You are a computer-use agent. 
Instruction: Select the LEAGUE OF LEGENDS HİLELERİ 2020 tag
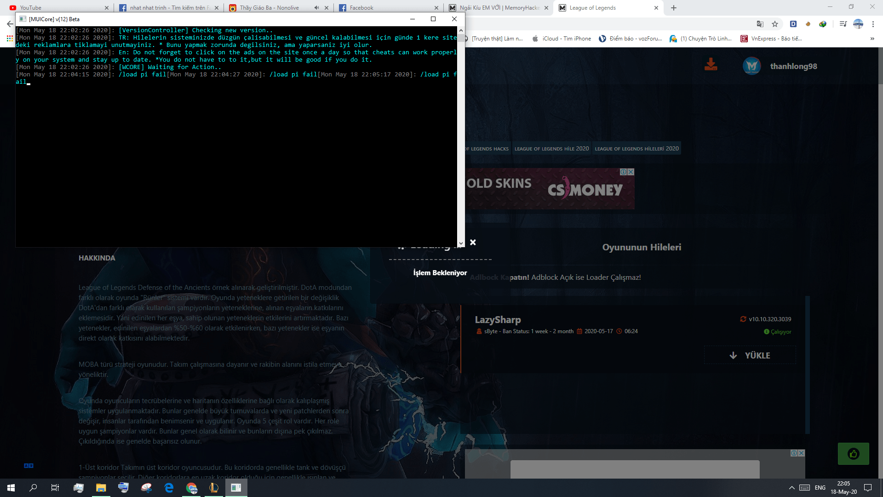tap(636, 149)
